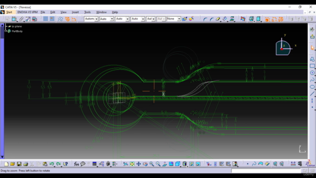
Task: Open the Edit menu
Action: tap(53, 12)
